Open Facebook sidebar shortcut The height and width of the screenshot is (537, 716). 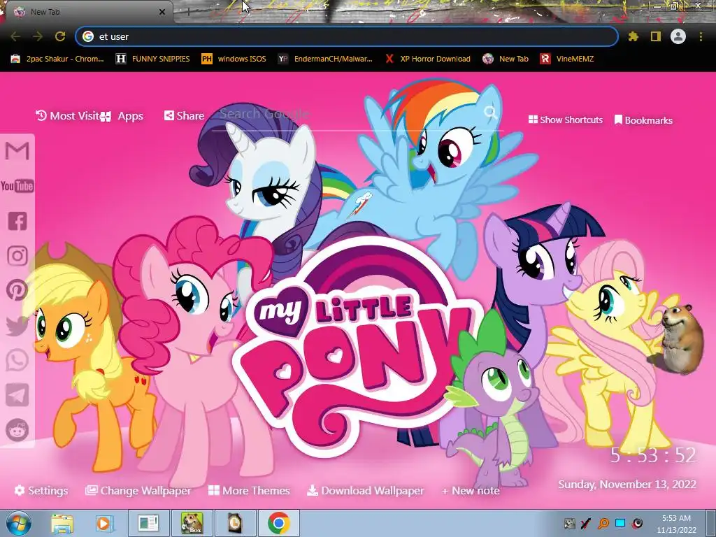point(17,221)
